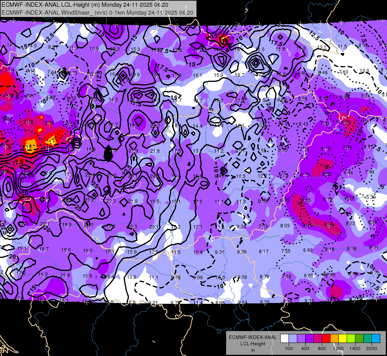Click the legend scale label 1600
The width and height of the screenshot is (387, 356).
355,348
